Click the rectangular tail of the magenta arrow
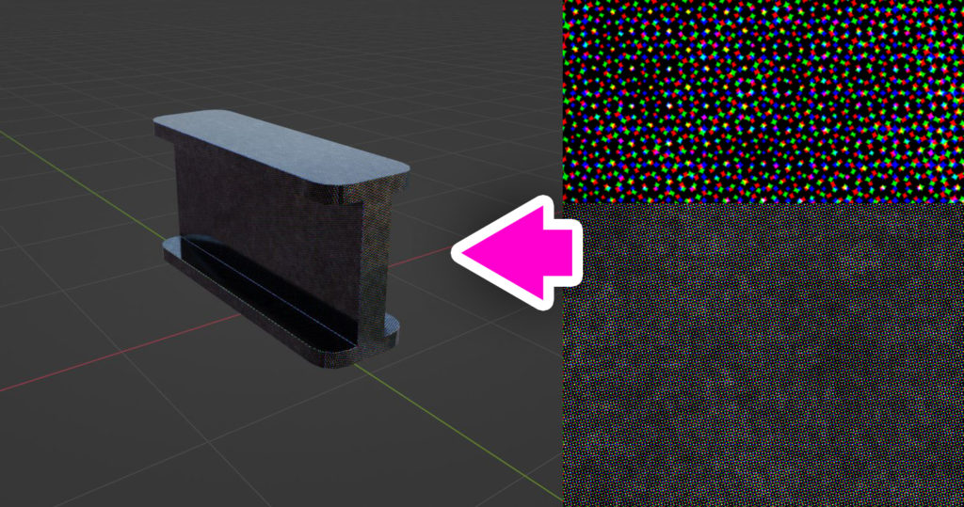The height and width of the screenshot is (507, 964). tap(563, 254)
